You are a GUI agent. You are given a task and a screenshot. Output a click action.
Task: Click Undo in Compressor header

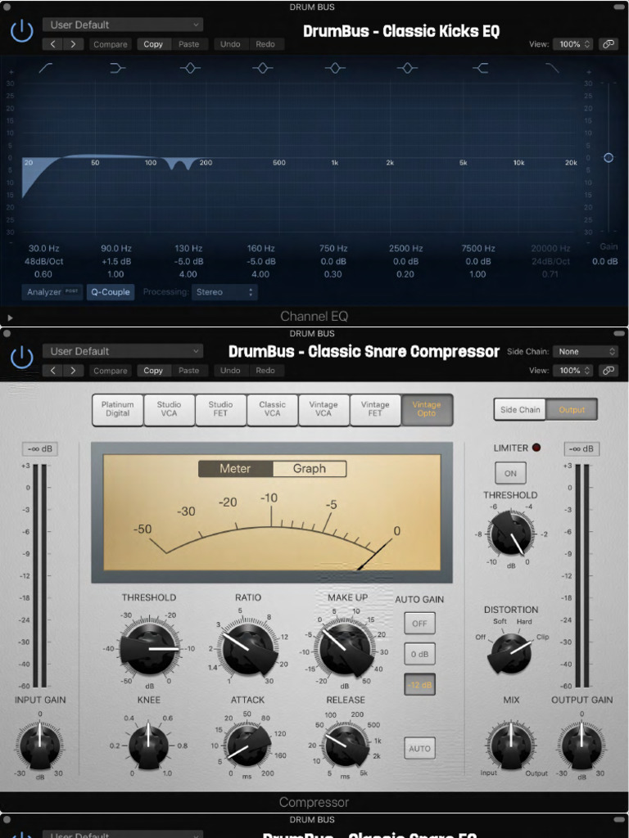[x=230, y=371]
